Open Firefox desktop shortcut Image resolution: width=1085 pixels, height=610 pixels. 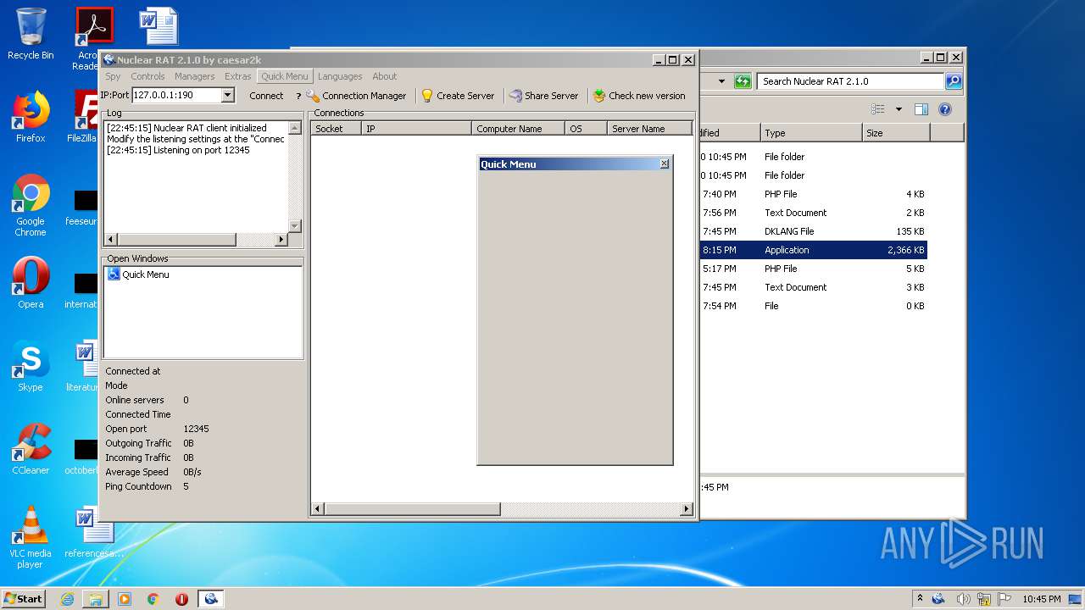(31, 116)
